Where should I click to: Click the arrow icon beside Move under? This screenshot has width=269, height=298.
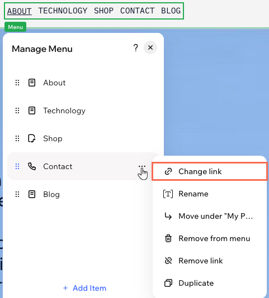168,216
